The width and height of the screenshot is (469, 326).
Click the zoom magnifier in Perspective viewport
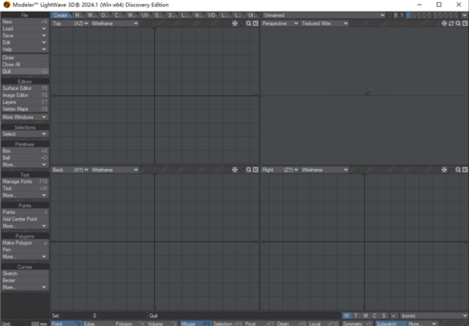pos(458,23)
